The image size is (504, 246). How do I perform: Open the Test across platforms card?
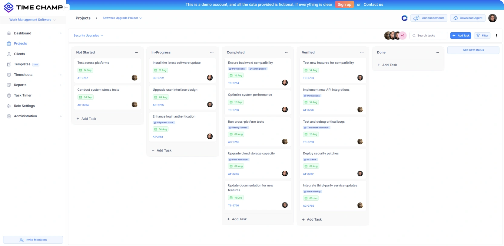point(108,70)
